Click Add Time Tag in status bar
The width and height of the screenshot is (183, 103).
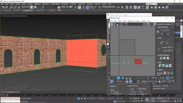point(121,101)
